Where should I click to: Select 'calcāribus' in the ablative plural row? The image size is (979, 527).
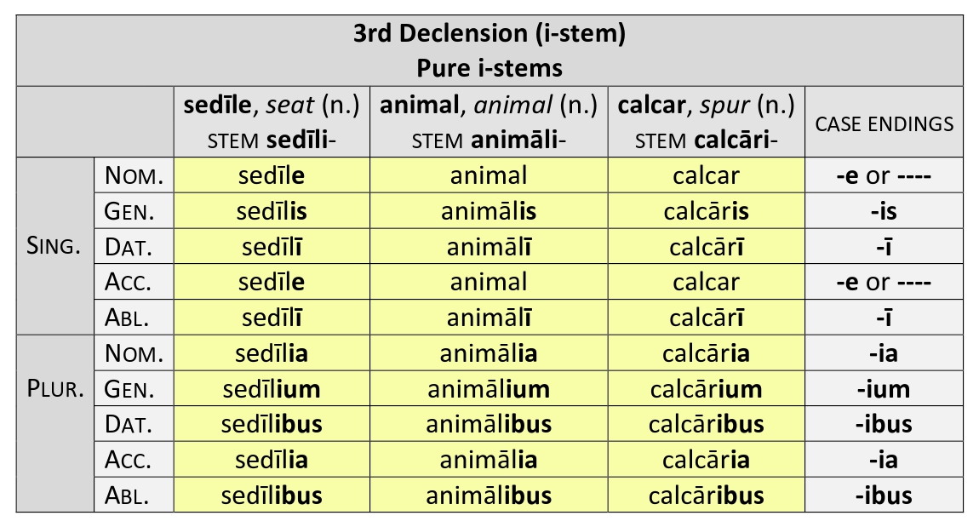pyautogui.click(x=706, y=495)
